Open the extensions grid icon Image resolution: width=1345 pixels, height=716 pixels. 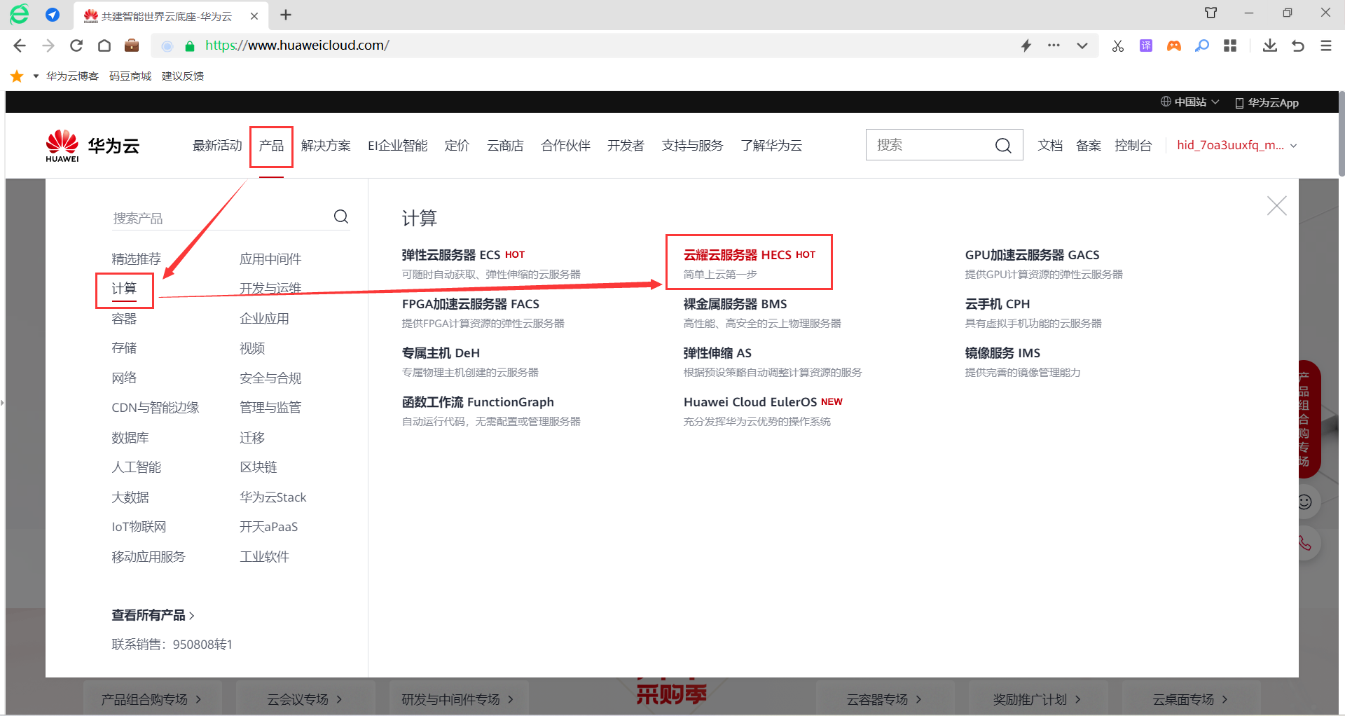coord(1230,46)
